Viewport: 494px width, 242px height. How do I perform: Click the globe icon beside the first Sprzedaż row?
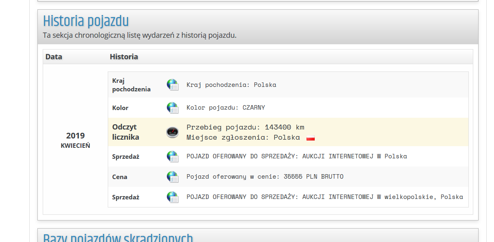coord(172,156)
